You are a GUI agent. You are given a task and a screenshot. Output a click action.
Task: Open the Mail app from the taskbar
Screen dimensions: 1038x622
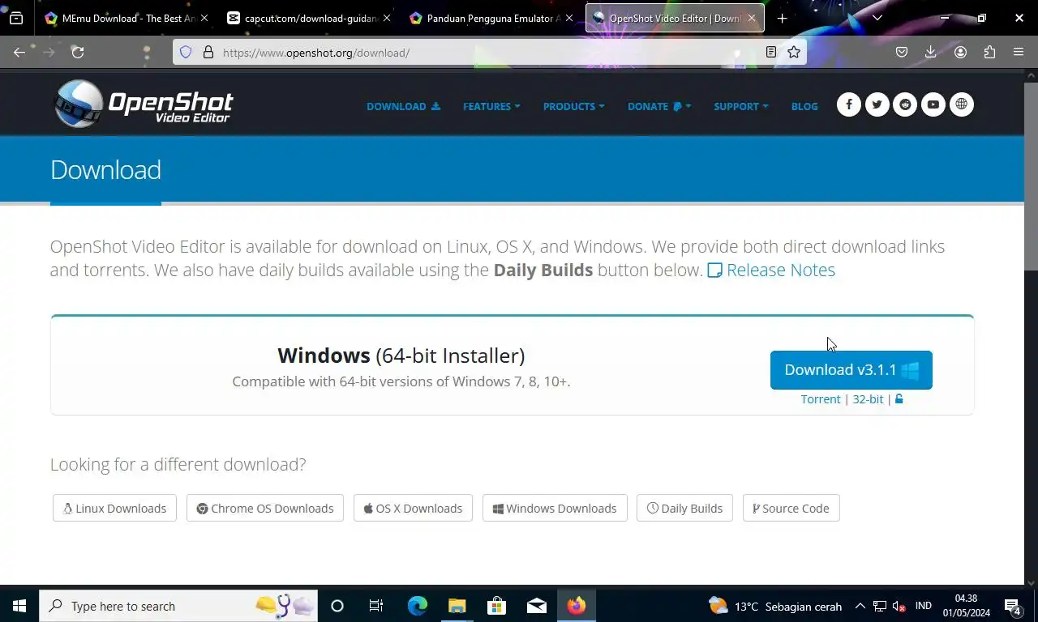click(536, 606)
